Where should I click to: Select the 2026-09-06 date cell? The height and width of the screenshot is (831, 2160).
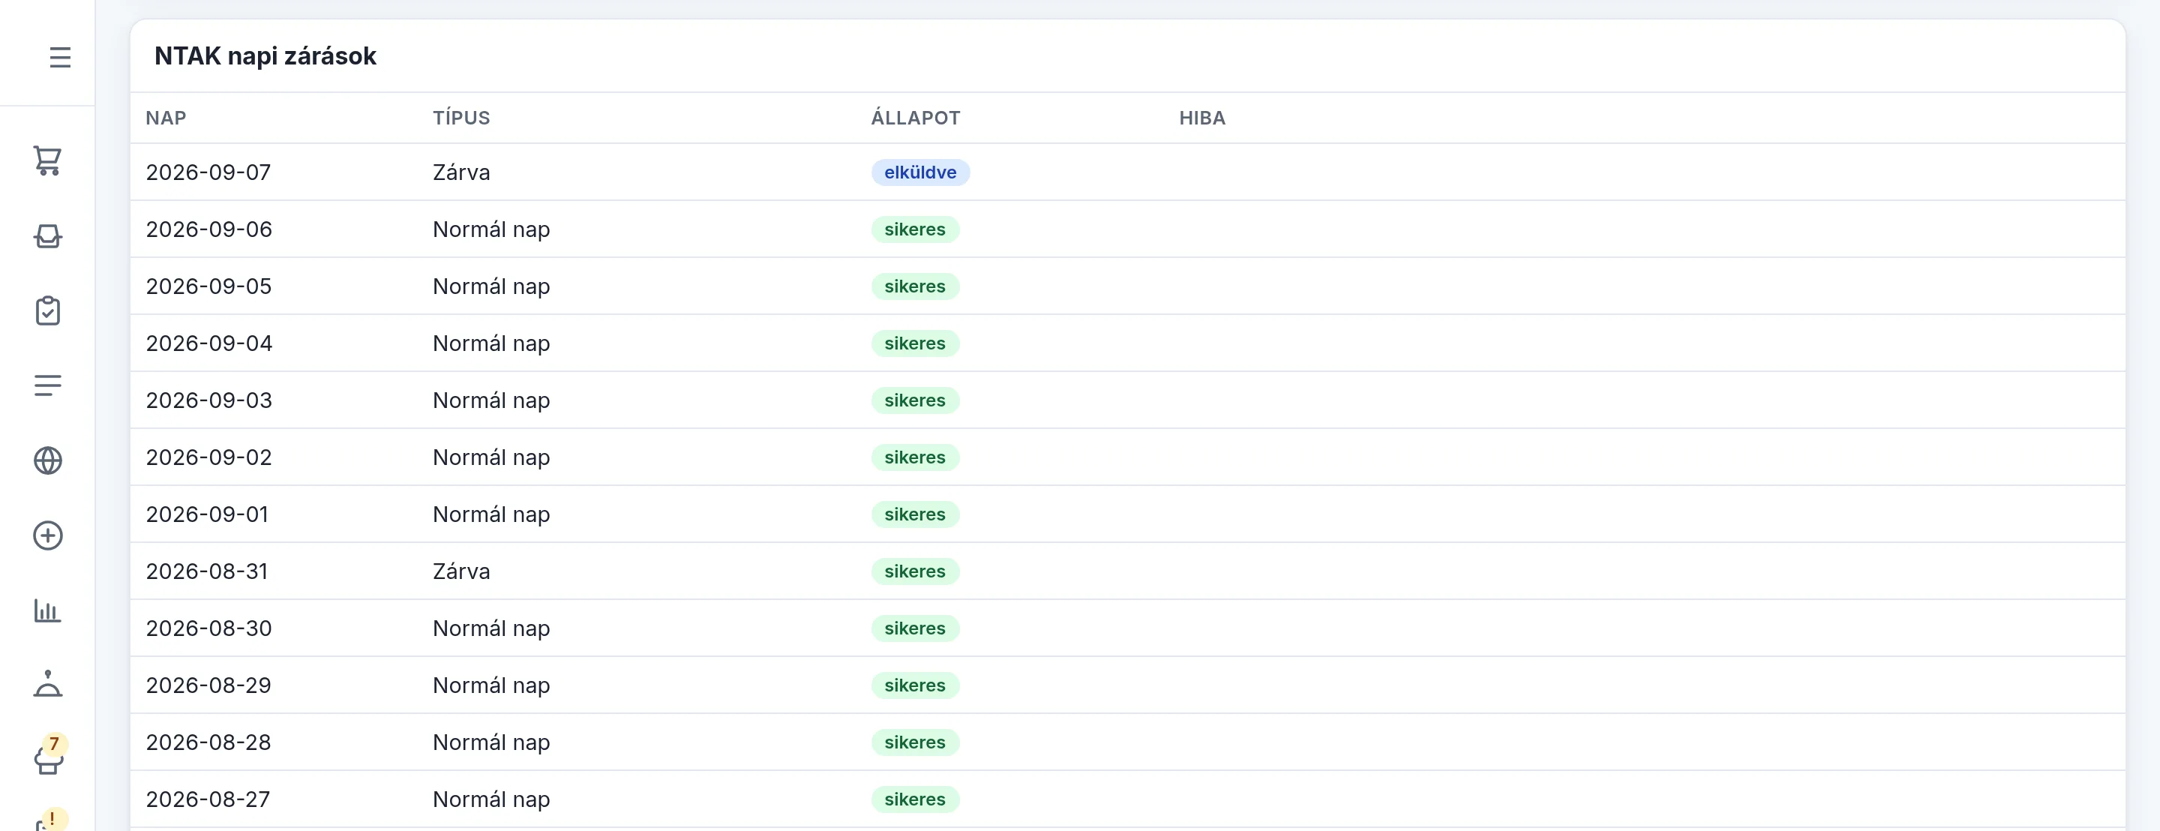(x=208, y=229)
